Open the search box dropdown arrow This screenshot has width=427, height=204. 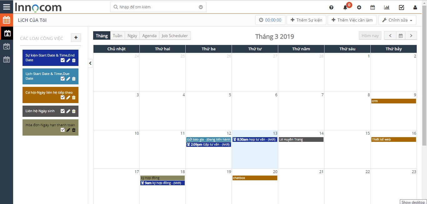coord(201,7)
